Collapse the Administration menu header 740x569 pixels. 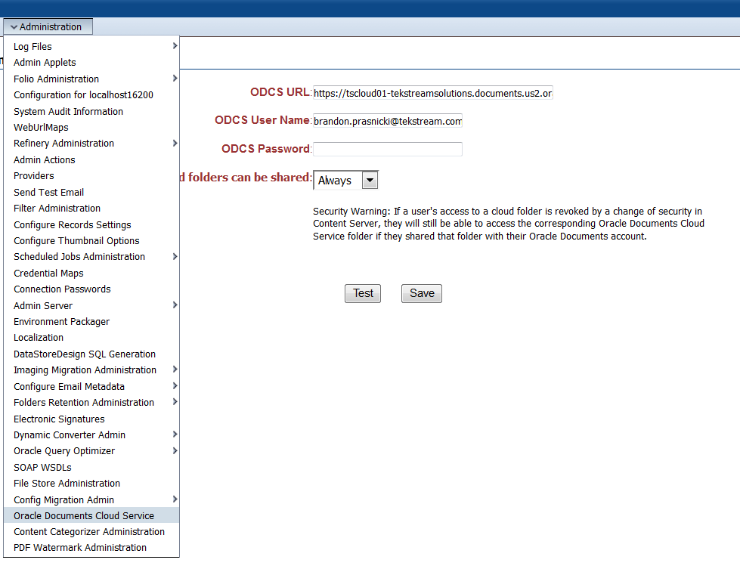pyautogui.click(x=48, y=27)
